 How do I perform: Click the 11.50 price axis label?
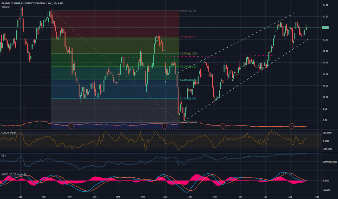(x=326, y=63)
